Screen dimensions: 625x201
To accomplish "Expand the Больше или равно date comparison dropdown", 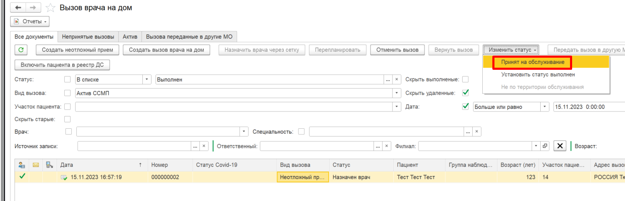I will point(544,107).
